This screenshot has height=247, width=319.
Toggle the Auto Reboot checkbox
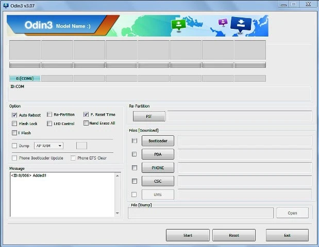click(14, 115)
